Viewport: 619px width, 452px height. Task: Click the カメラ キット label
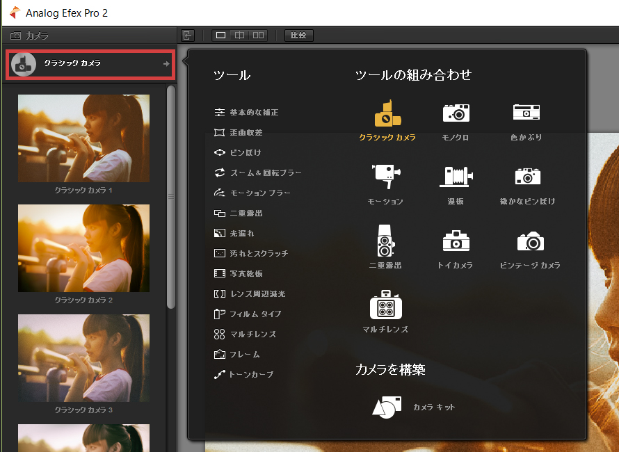[434, 407]
